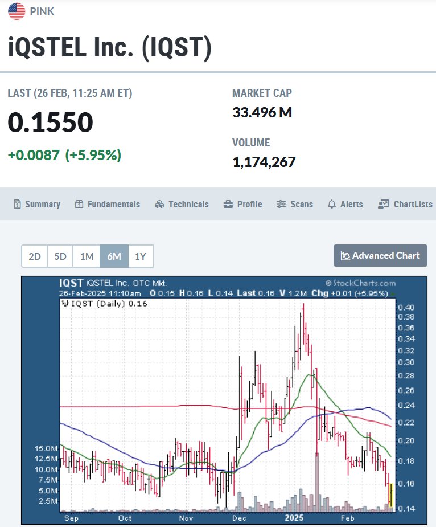Click the Scans sliders icon
This screenshot has width=436, height=527.
281,204
